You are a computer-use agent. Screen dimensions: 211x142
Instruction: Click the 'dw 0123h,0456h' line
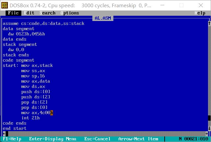26,34
